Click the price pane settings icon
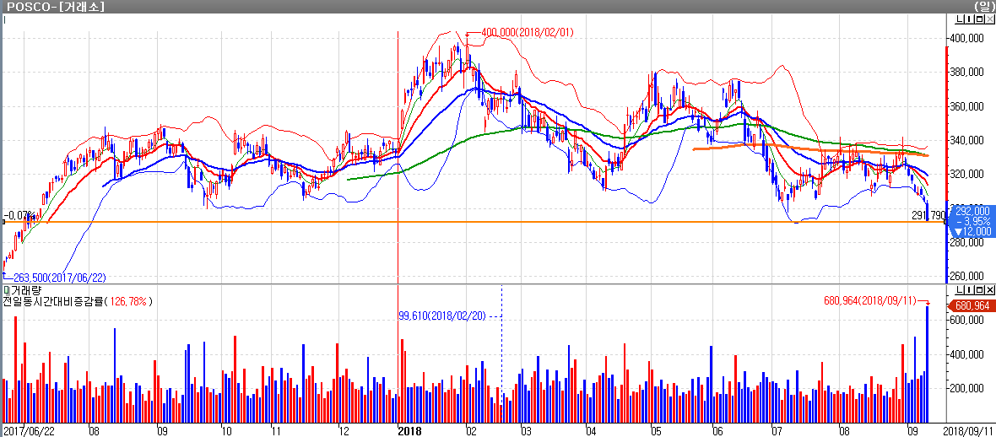This screenshot has width=996, height=437. click(x=968, y=19)
